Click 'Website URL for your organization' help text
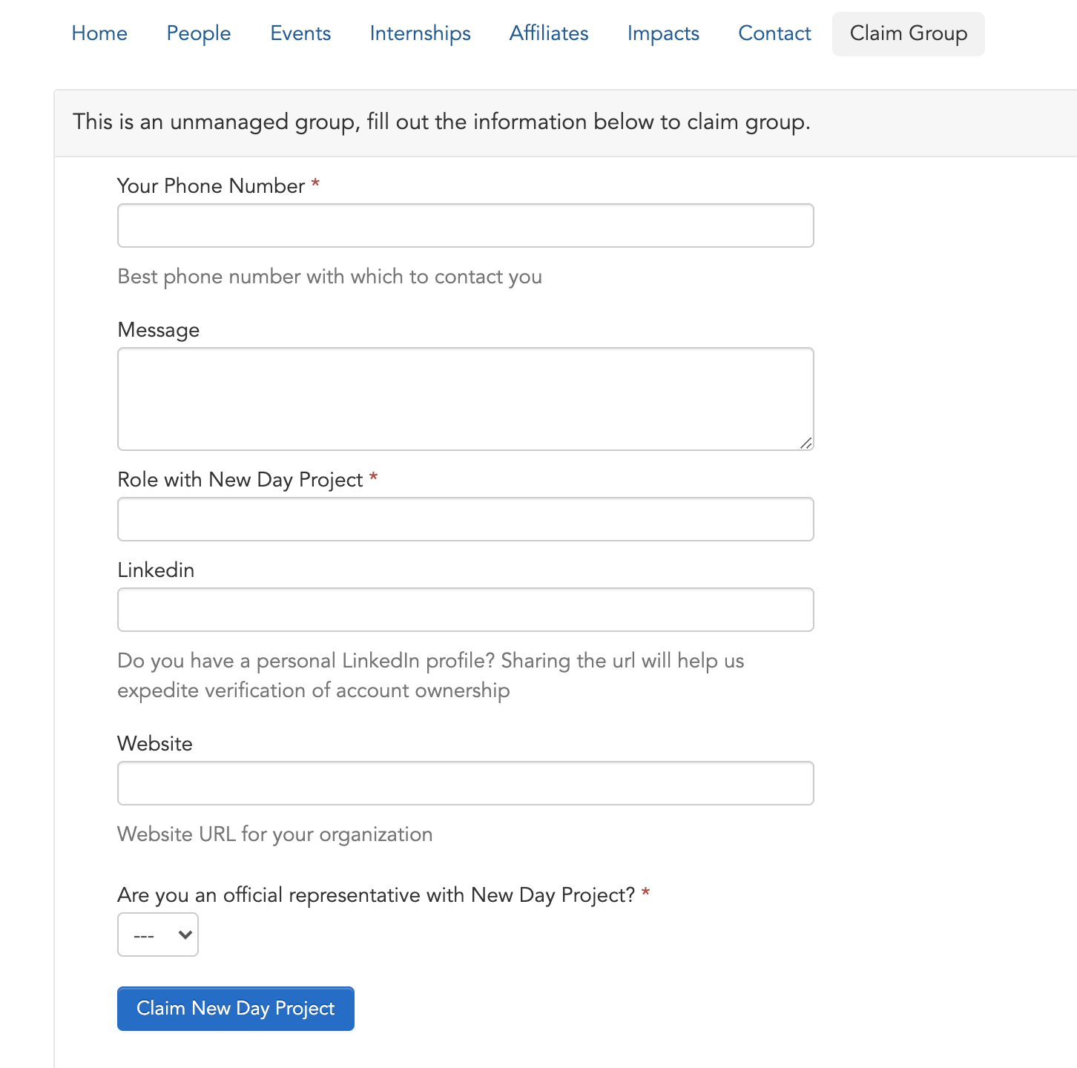 click(x=275, y=834)
